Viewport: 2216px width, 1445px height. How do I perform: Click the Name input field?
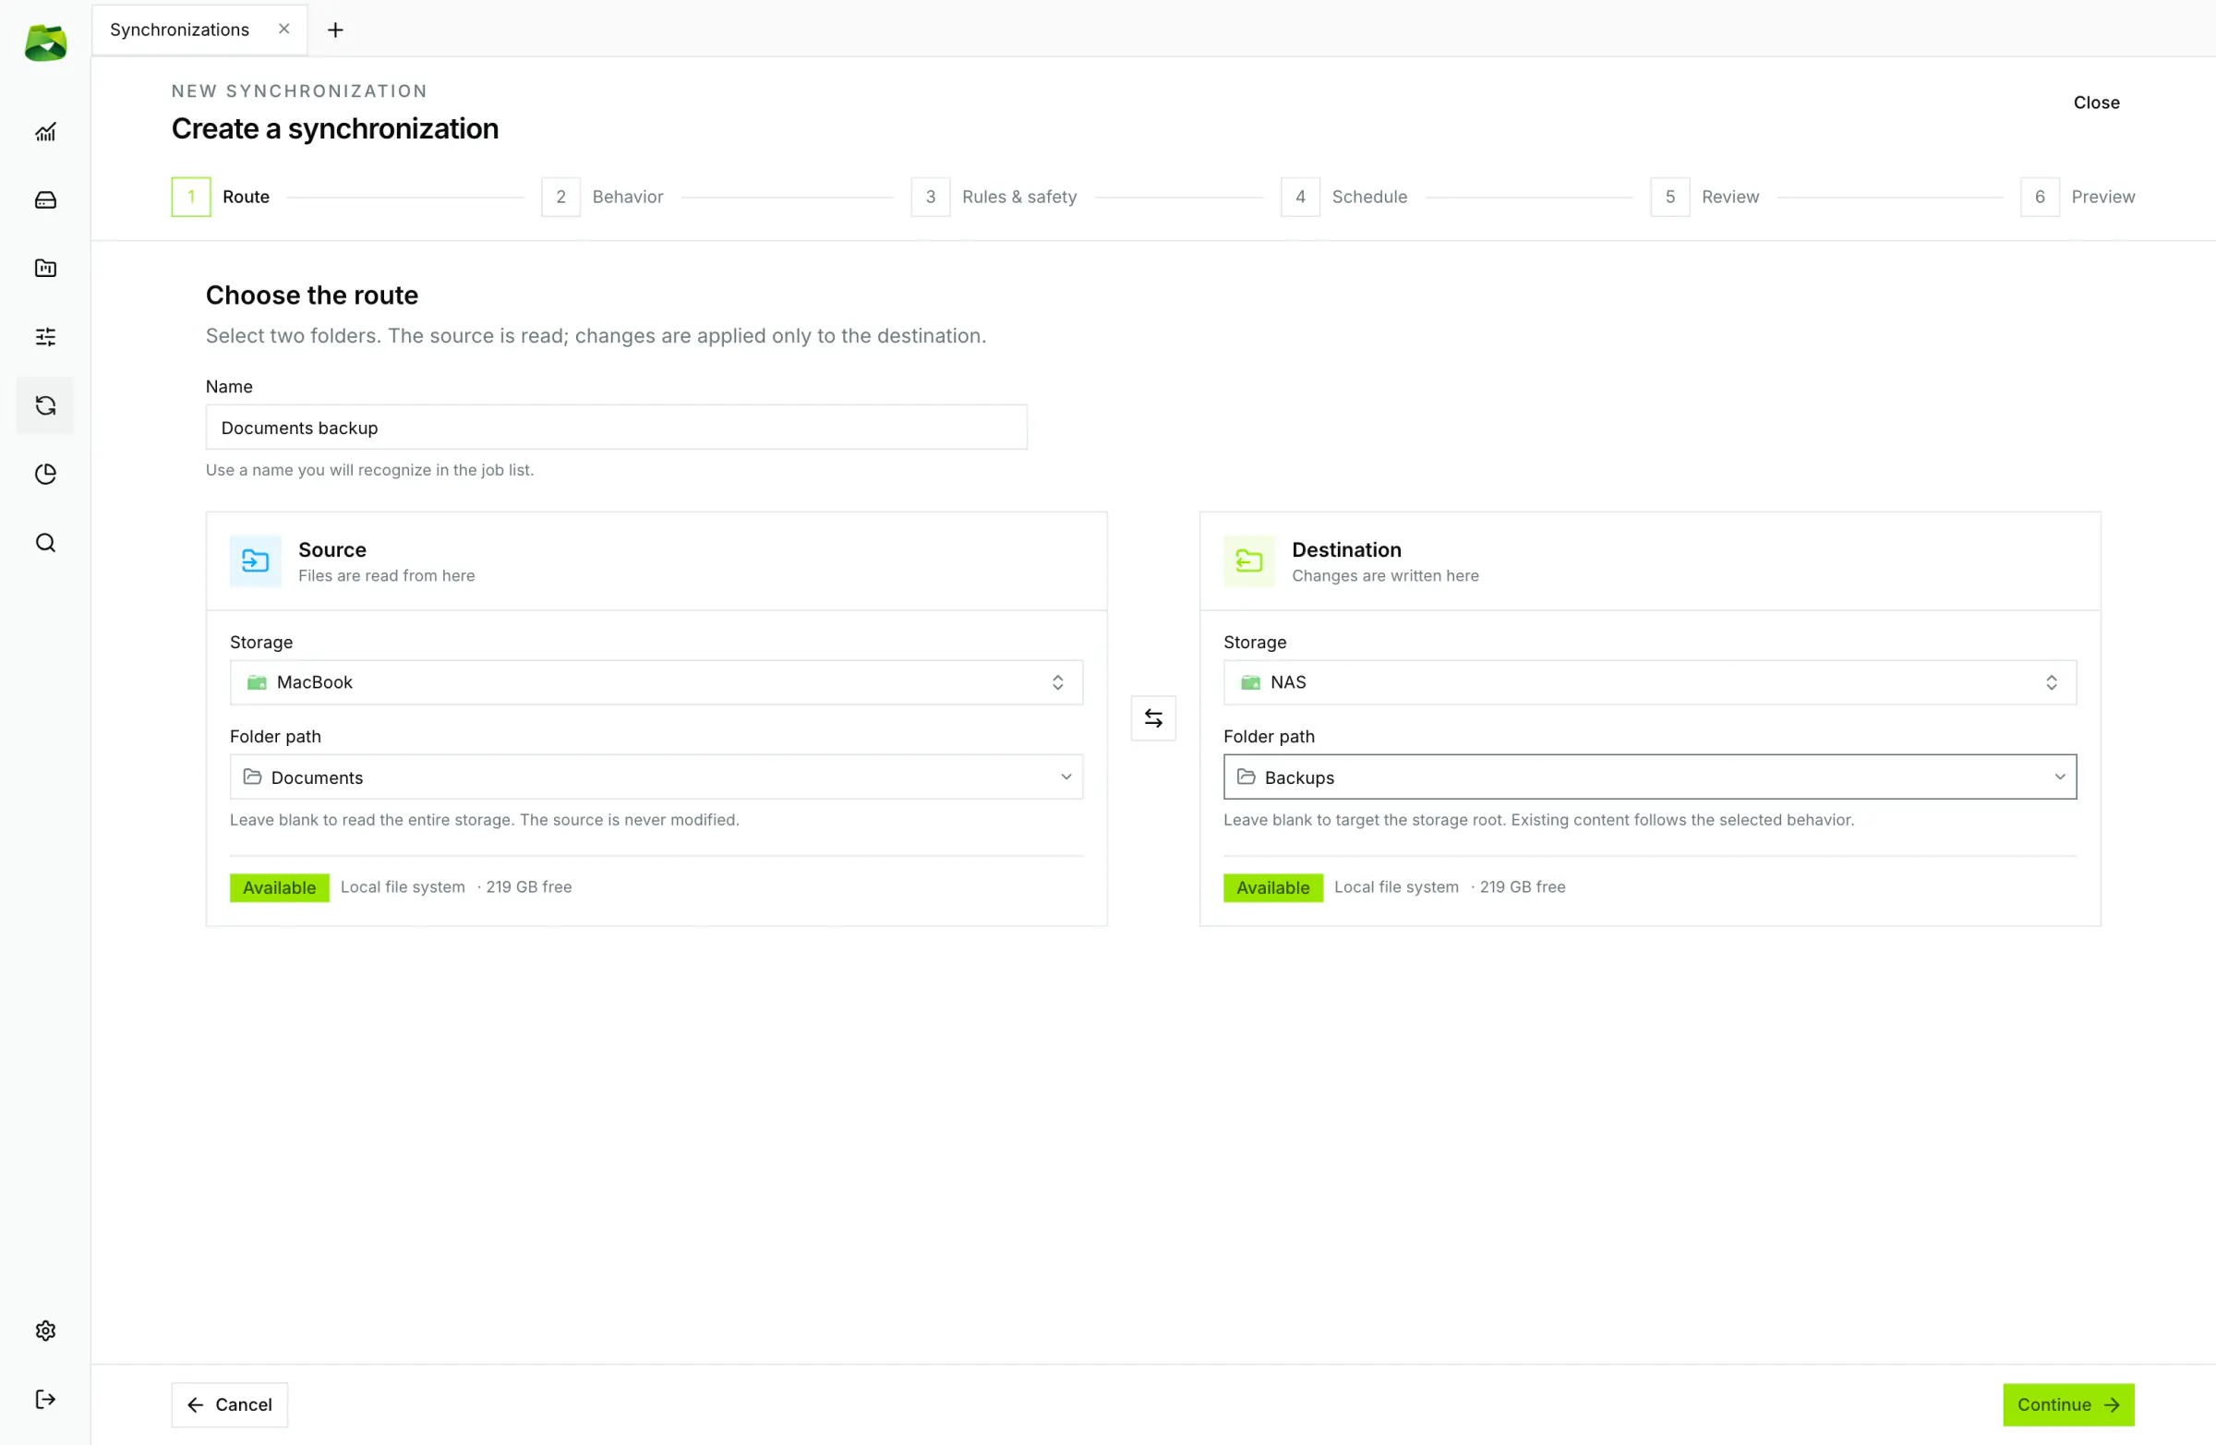tap(617, 427)
